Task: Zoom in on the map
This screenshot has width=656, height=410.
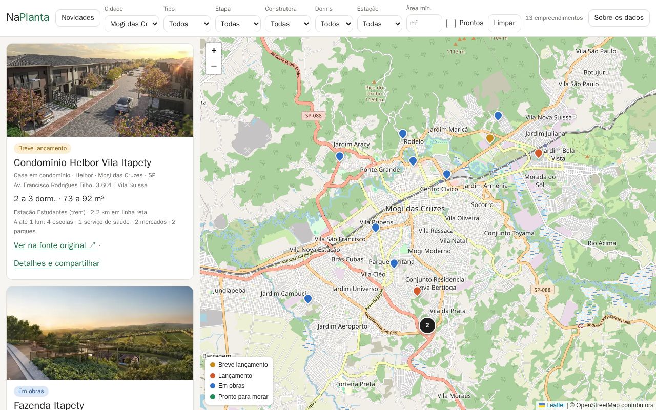Action: tap(214, 51)
